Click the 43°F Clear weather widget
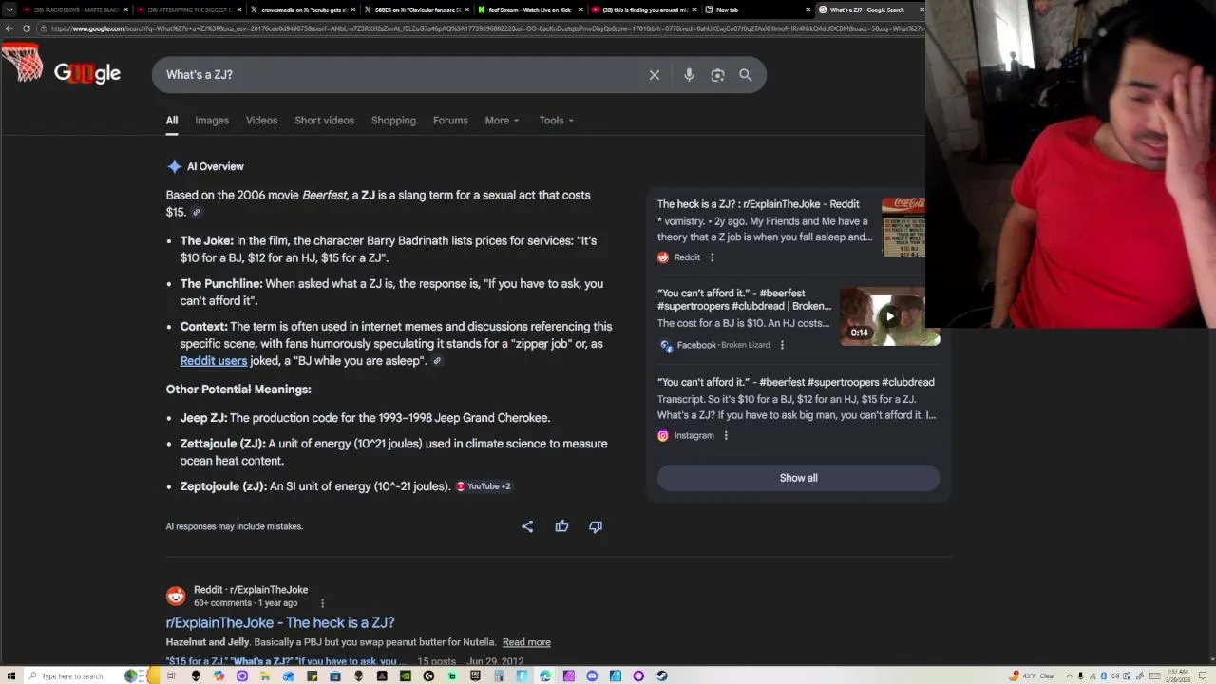1216x684 pixels. (1033, 675)
